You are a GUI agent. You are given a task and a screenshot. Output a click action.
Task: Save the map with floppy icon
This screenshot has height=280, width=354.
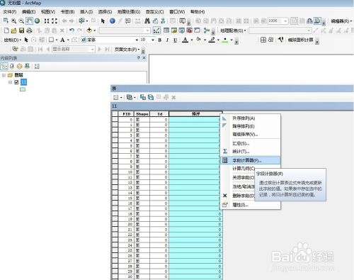[x=21, y=30]
